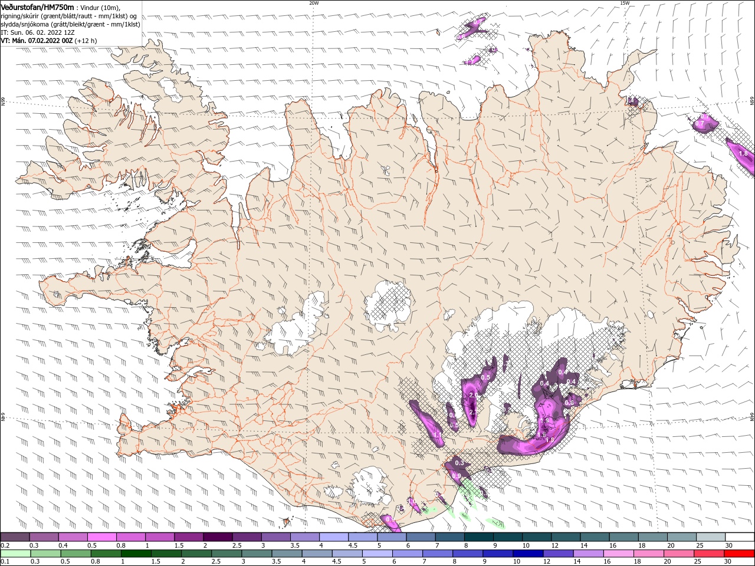This screenshot has width=755, height=566.
Task: Click the 0.2 label under the upper legend row
Action: pos(5,545)
